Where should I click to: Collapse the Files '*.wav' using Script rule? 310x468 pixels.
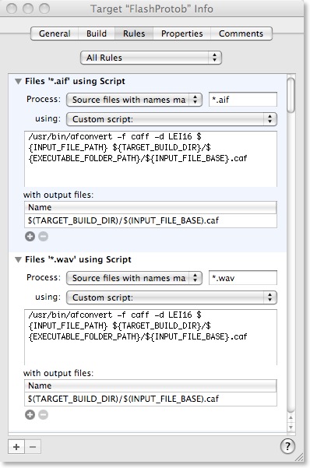[18, 259]
